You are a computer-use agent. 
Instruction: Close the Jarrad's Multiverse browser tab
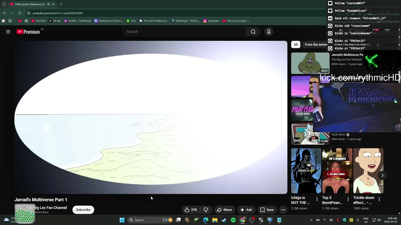53,4
